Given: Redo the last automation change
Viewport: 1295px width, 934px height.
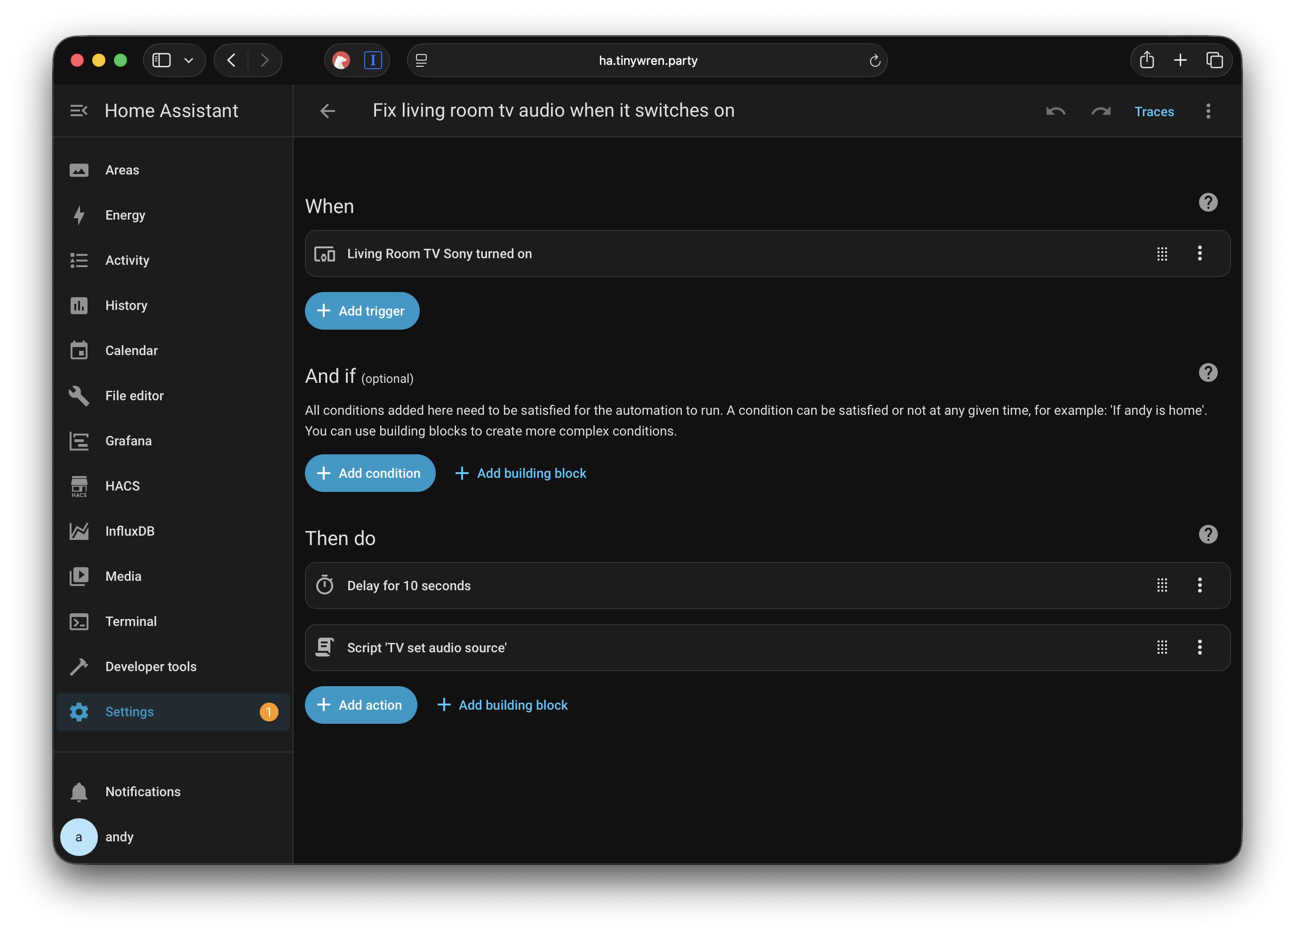Looking at the screenshot, I should (1101, 111).
